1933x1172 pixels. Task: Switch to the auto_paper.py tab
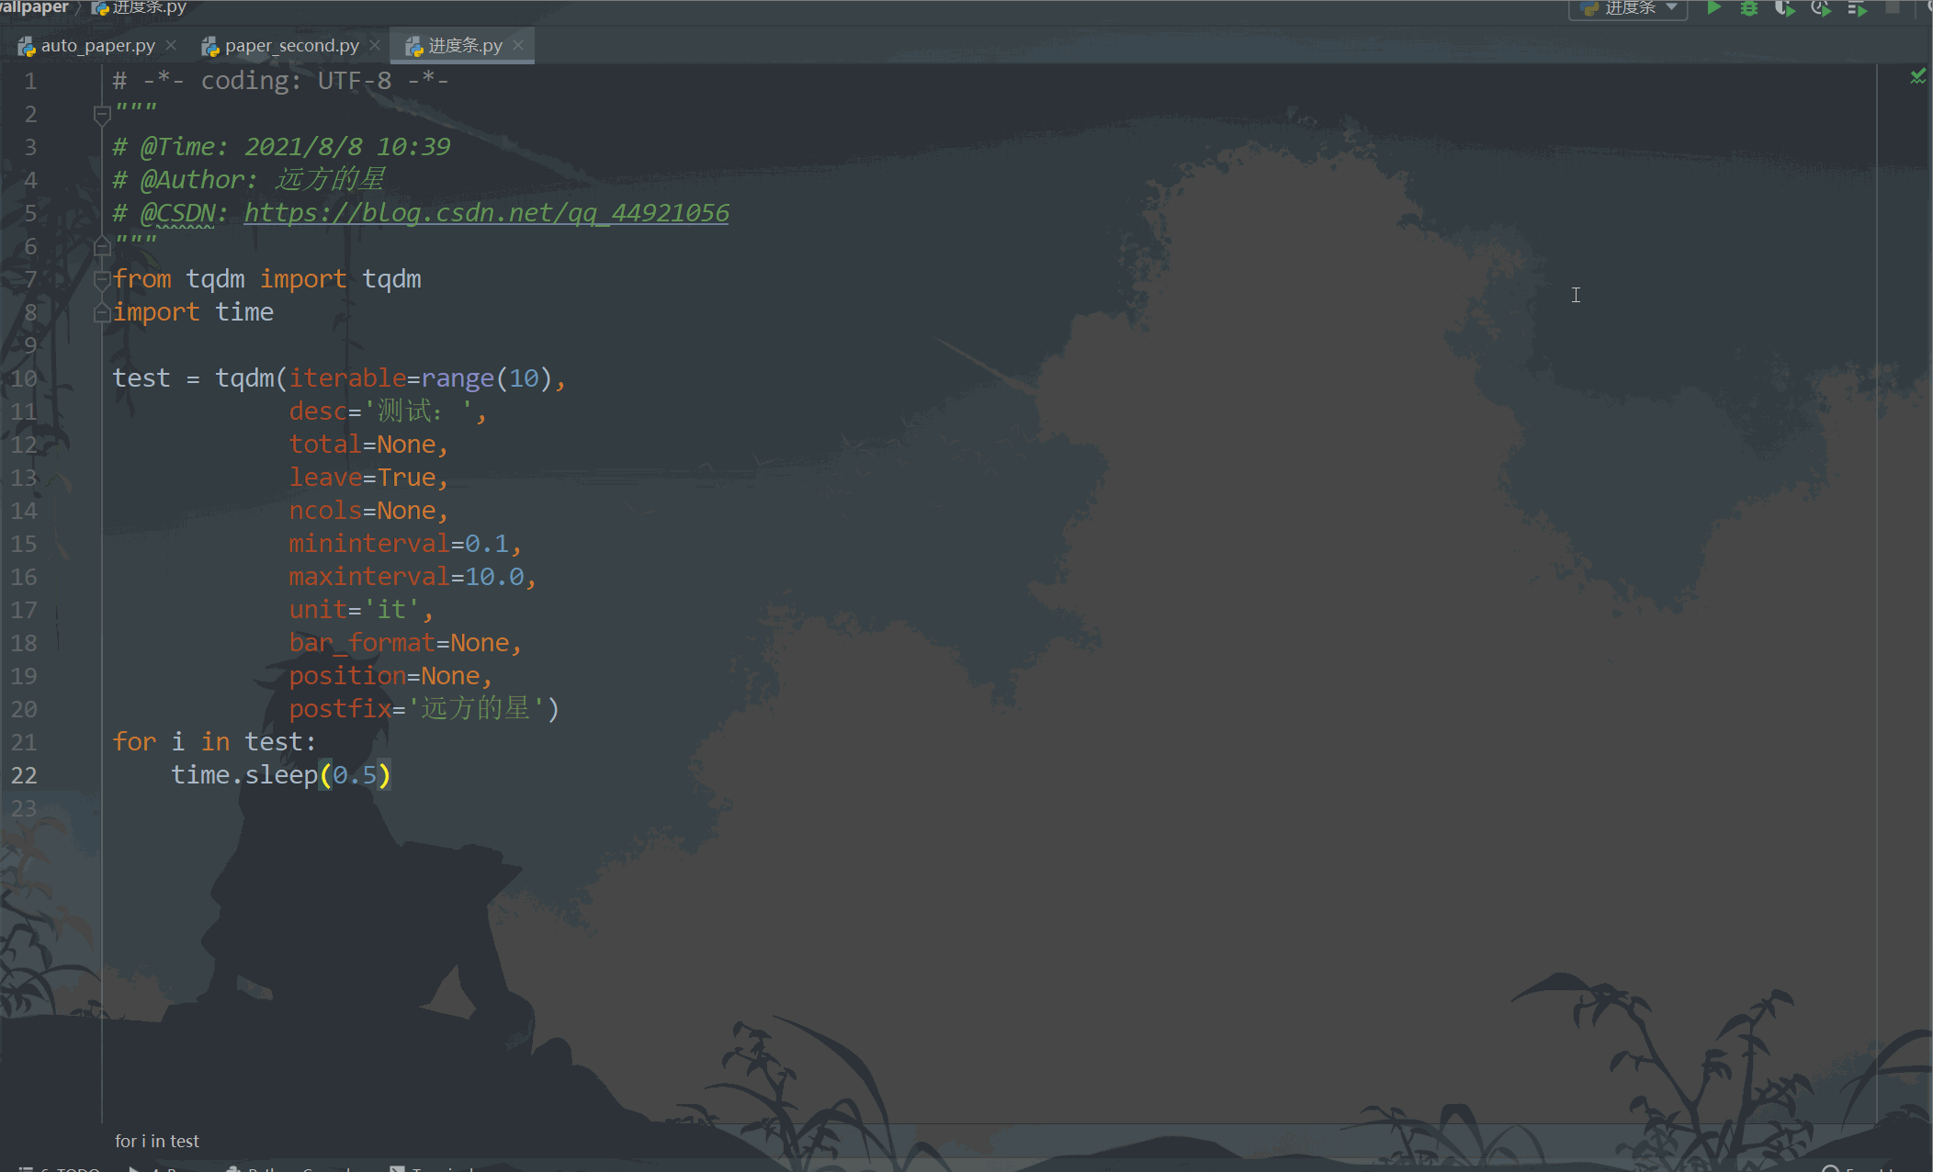coord(97,45)
